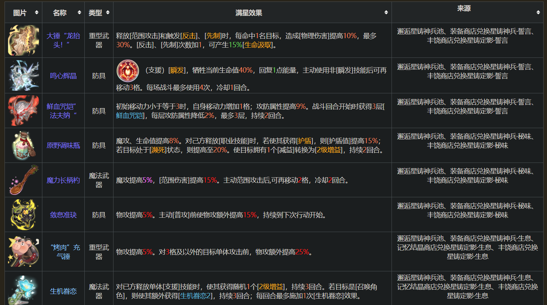Image resolution: width=547 pixels, height=305 pixels.
Task: Click the "烤肉"充气锤 pig hammer image
Action: 23,252
